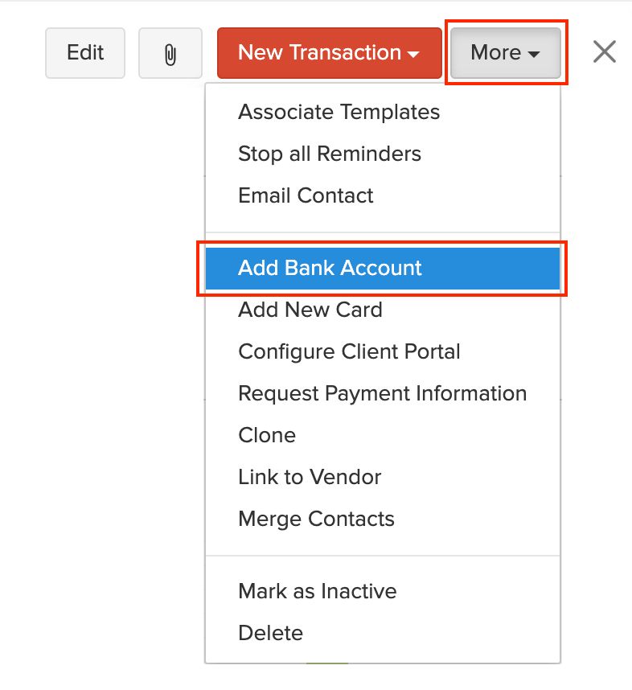Open Configure Client Portal

(349, 351)
